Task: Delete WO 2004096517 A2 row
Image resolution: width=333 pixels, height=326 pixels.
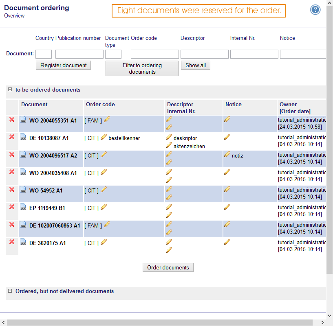Action: [12, 154]
